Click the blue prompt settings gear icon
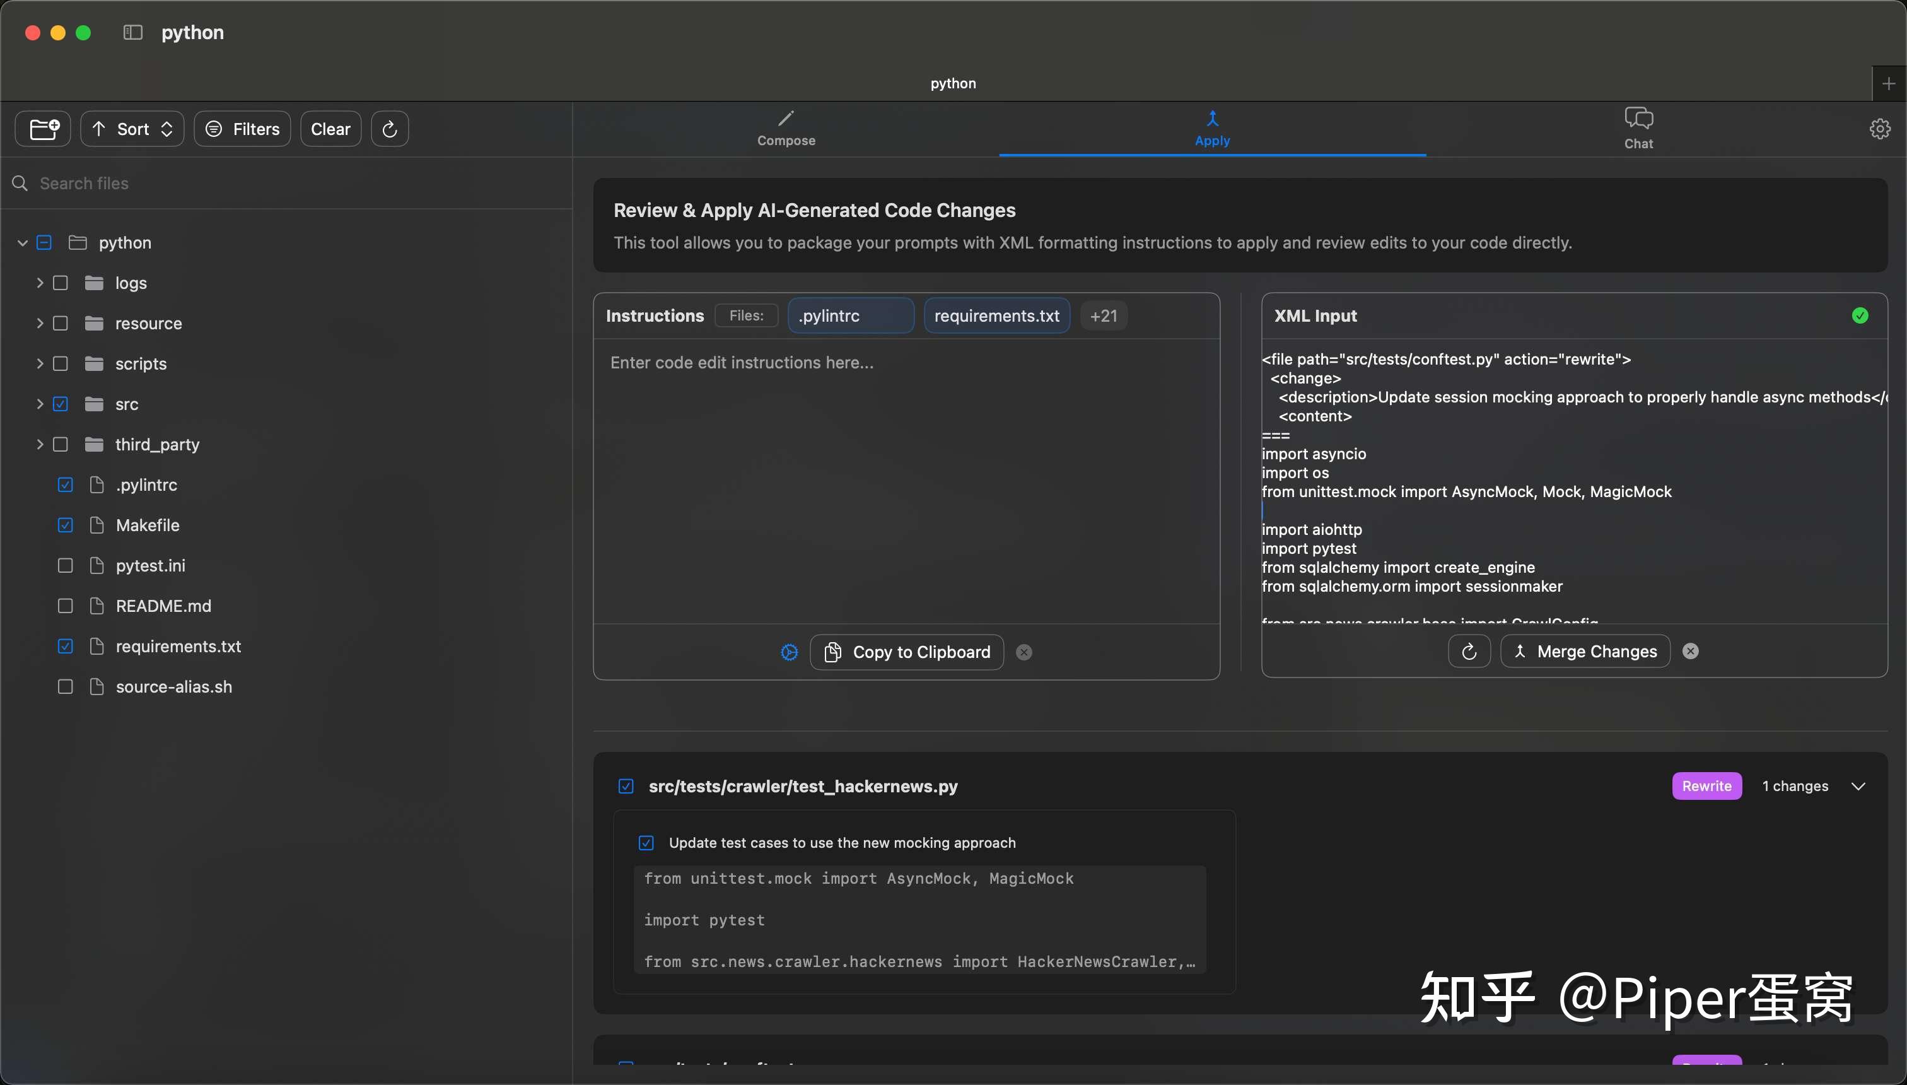The image size is (1907, 1085). coord(789,652)
